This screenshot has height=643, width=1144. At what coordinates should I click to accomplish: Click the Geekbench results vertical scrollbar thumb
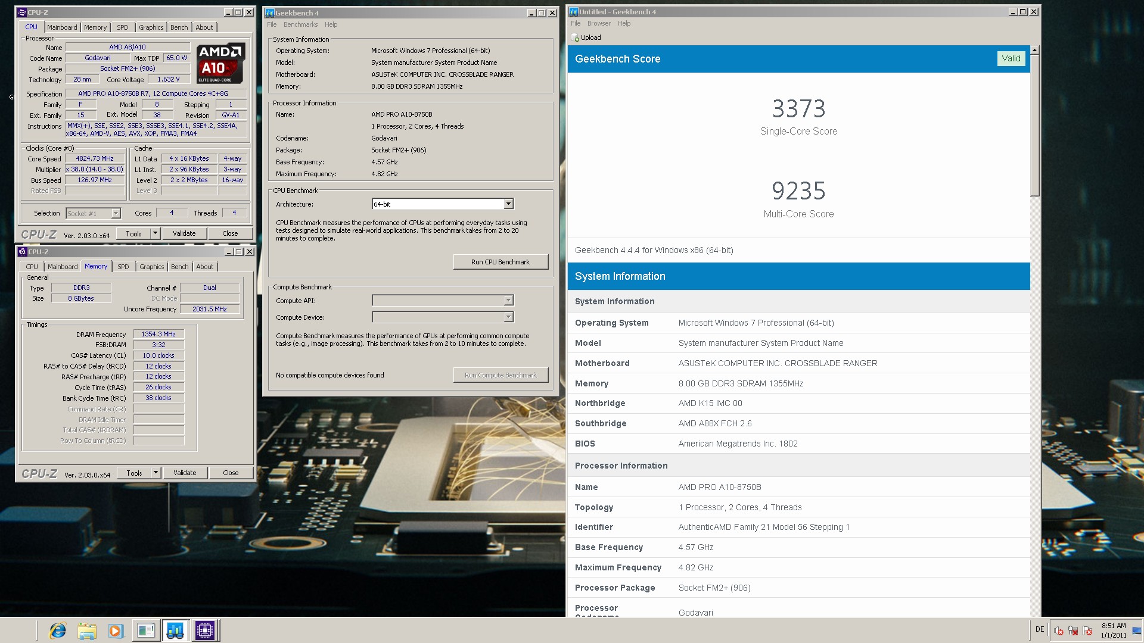click(1035, 126)
